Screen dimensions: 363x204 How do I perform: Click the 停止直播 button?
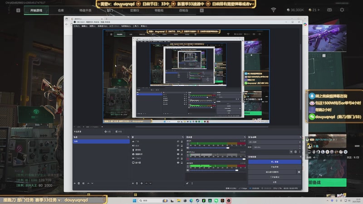275,161
